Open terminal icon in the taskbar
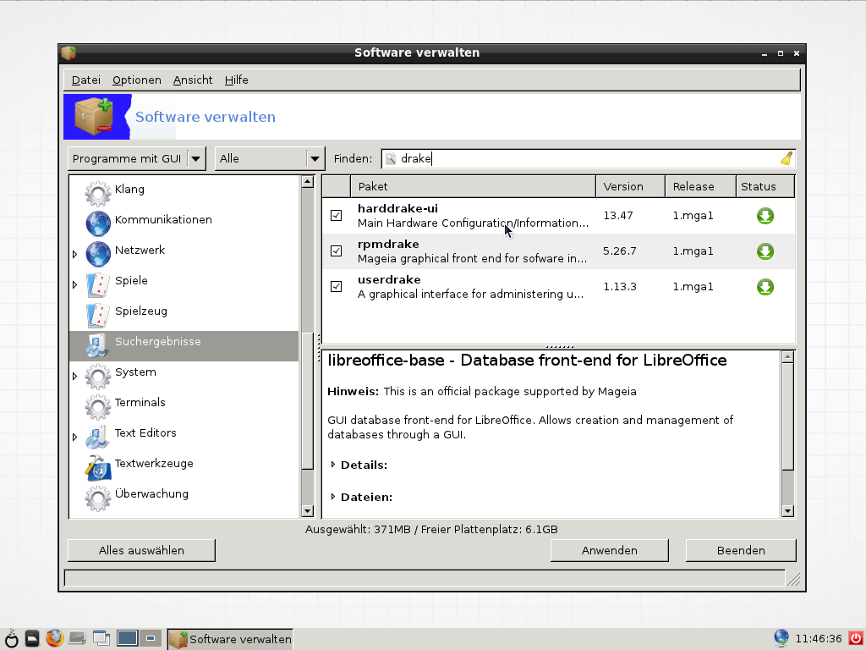The image size is (866, 650). coord(33,639)
